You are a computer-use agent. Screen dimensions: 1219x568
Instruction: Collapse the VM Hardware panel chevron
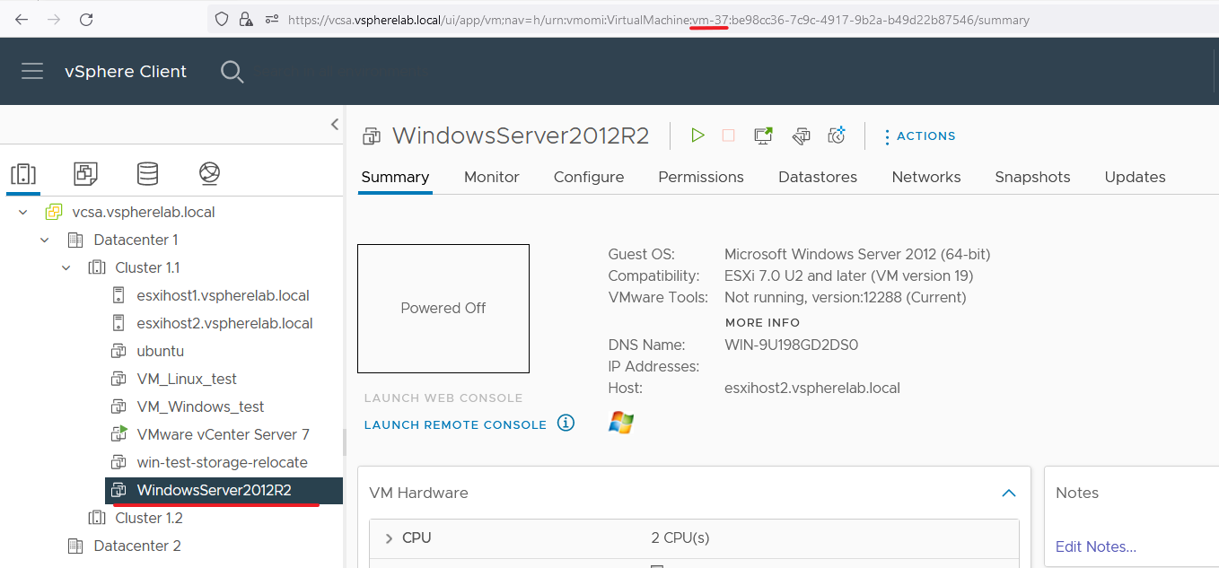click(1008, 493)
